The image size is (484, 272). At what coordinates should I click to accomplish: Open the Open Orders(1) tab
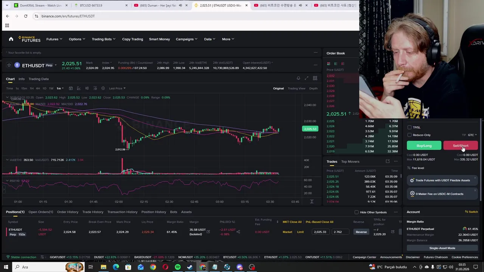41,212
